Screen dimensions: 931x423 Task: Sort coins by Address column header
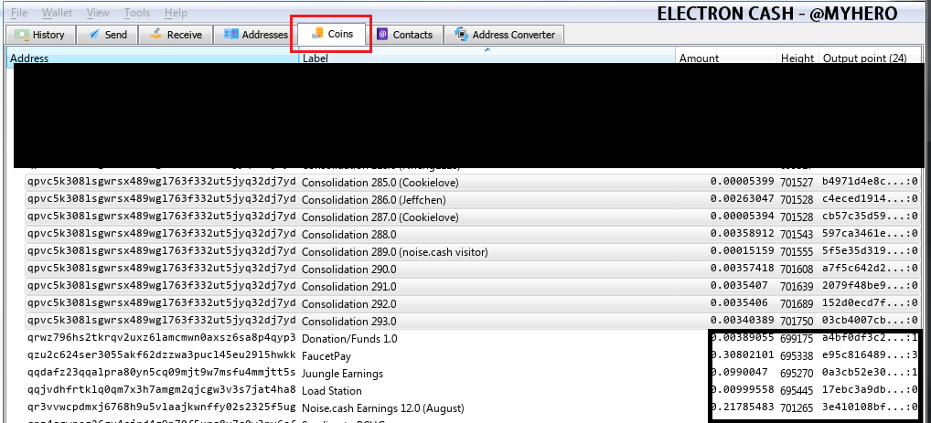click(152, 58)
